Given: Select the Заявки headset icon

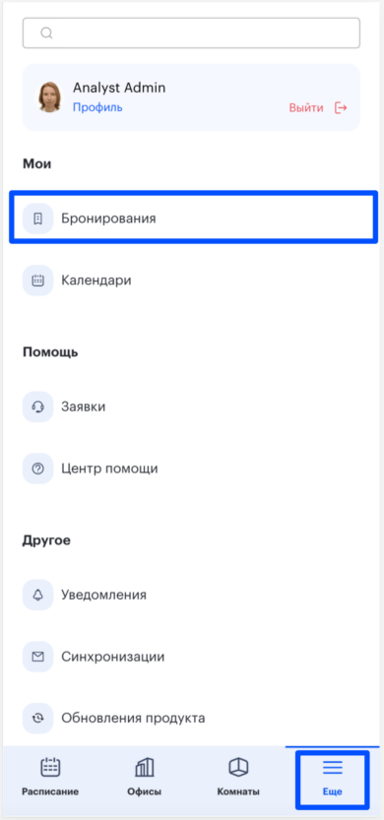Looking at the screenshot, I should [x=37, y=407].
